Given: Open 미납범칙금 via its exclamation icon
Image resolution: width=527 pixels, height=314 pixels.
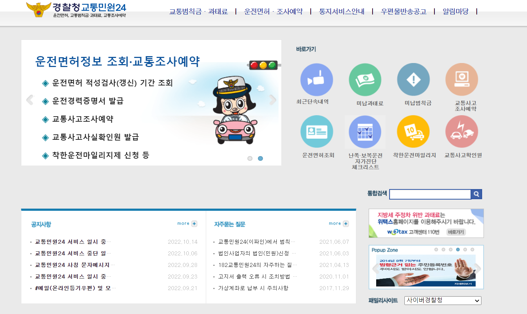Looking at the screenshot, I should point(413,79).
